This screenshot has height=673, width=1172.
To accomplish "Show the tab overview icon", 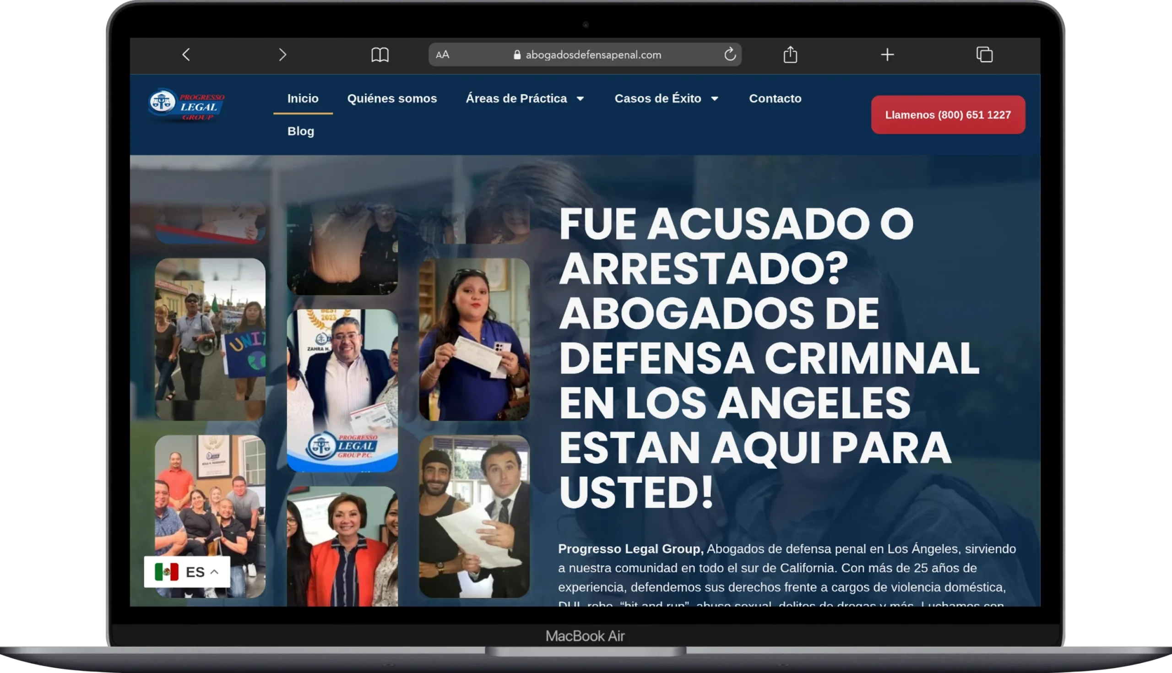I will (984, 54).
